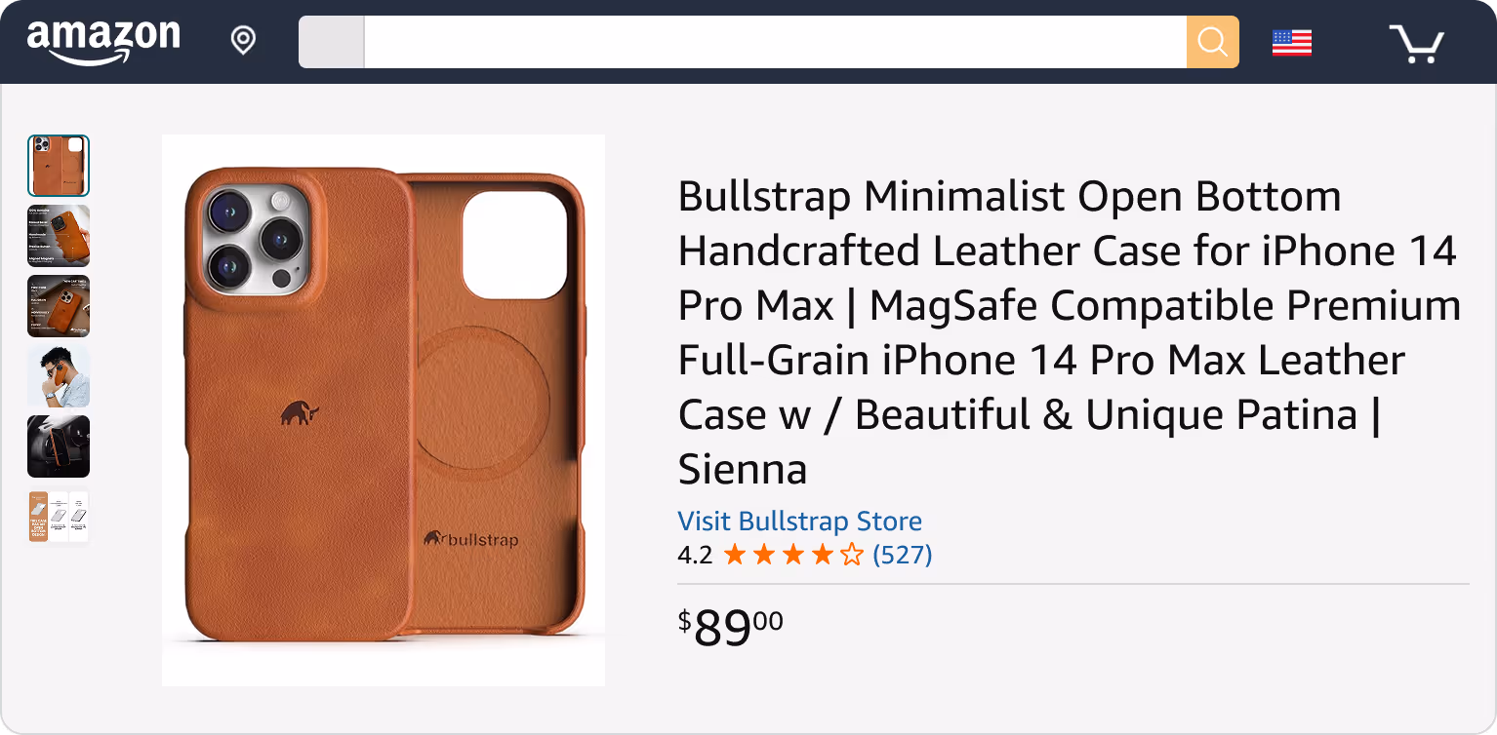Click inside the search input field

(x=771, y=41)
